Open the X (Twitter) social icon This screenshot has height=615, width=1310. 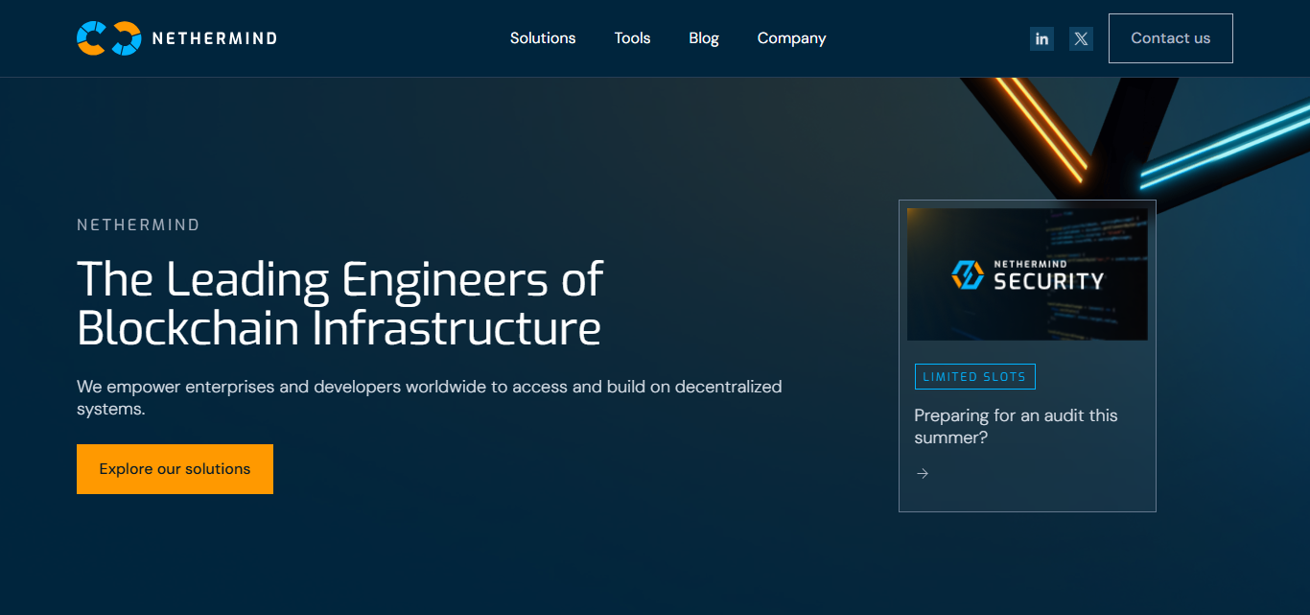[x=1081, y=38]
